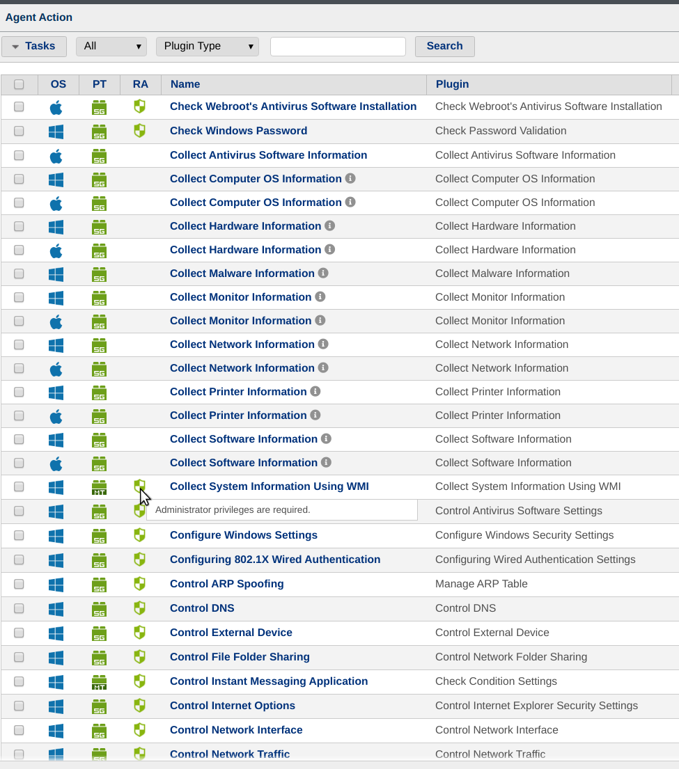The height and width of the screenshot is (769, 679).
Task: Click the Apple OS icon for Check Webroot's Antivirus Software Installation
Action: 56,107
